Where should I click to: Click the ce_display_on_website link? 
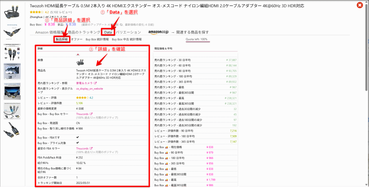pos(90,88)
